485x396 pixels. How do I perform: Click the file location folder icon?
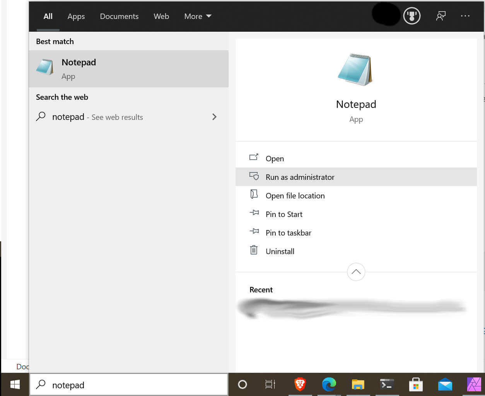point(254,194)
